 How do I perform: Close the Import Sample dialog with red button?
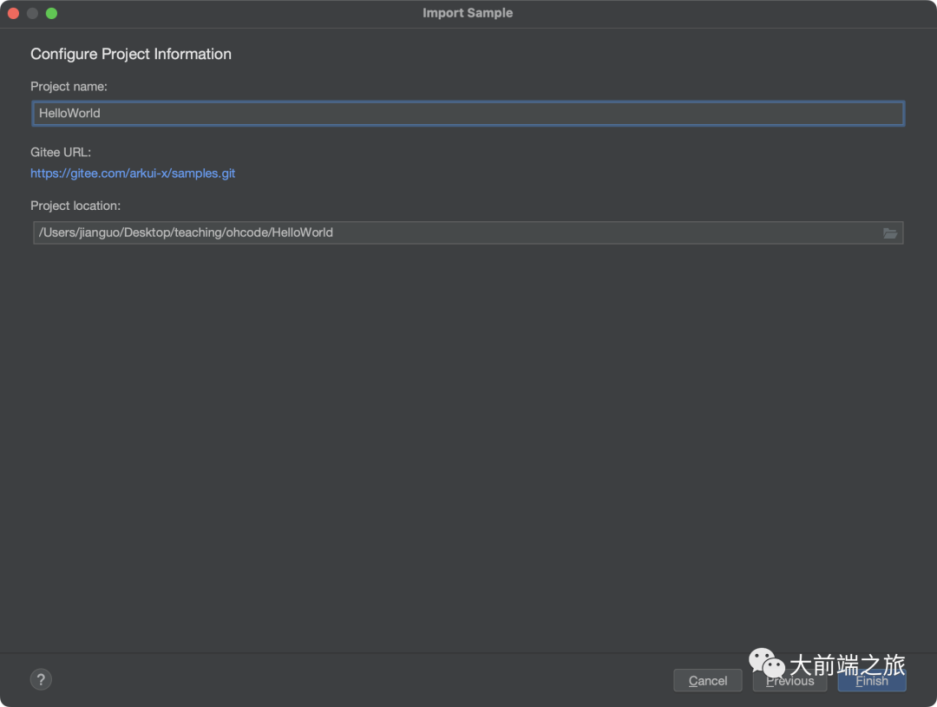coord(13,13)
